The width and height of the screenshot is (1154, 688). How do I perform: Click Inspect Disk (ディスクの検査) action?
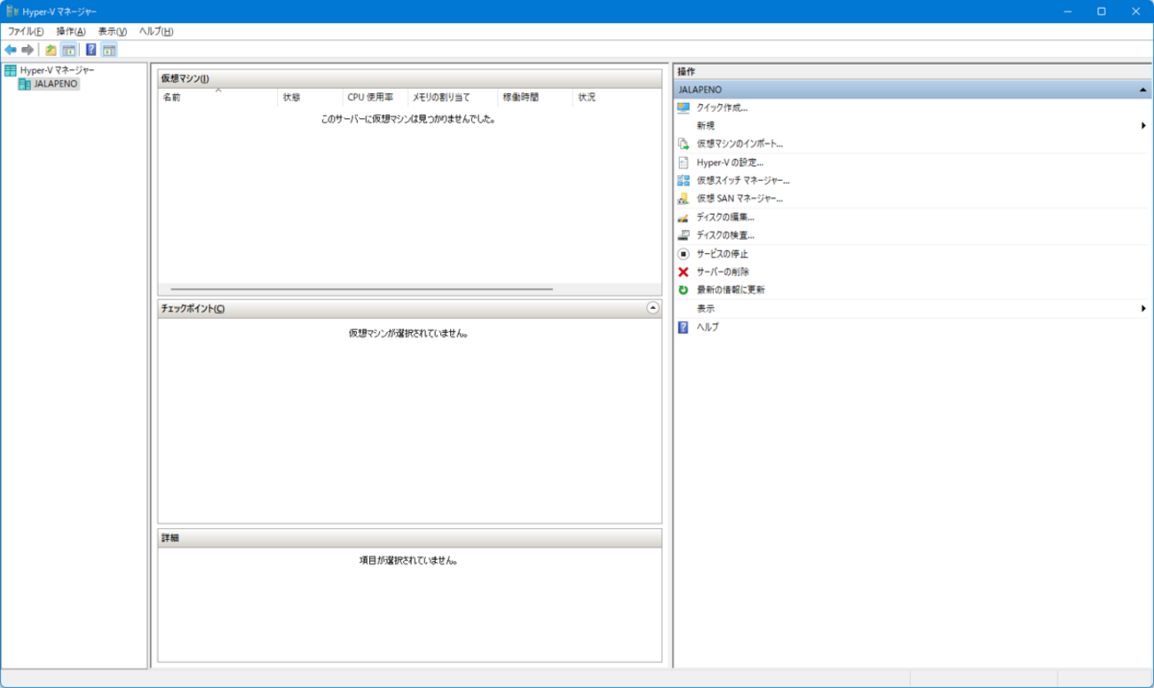click(x=724, y=235)
